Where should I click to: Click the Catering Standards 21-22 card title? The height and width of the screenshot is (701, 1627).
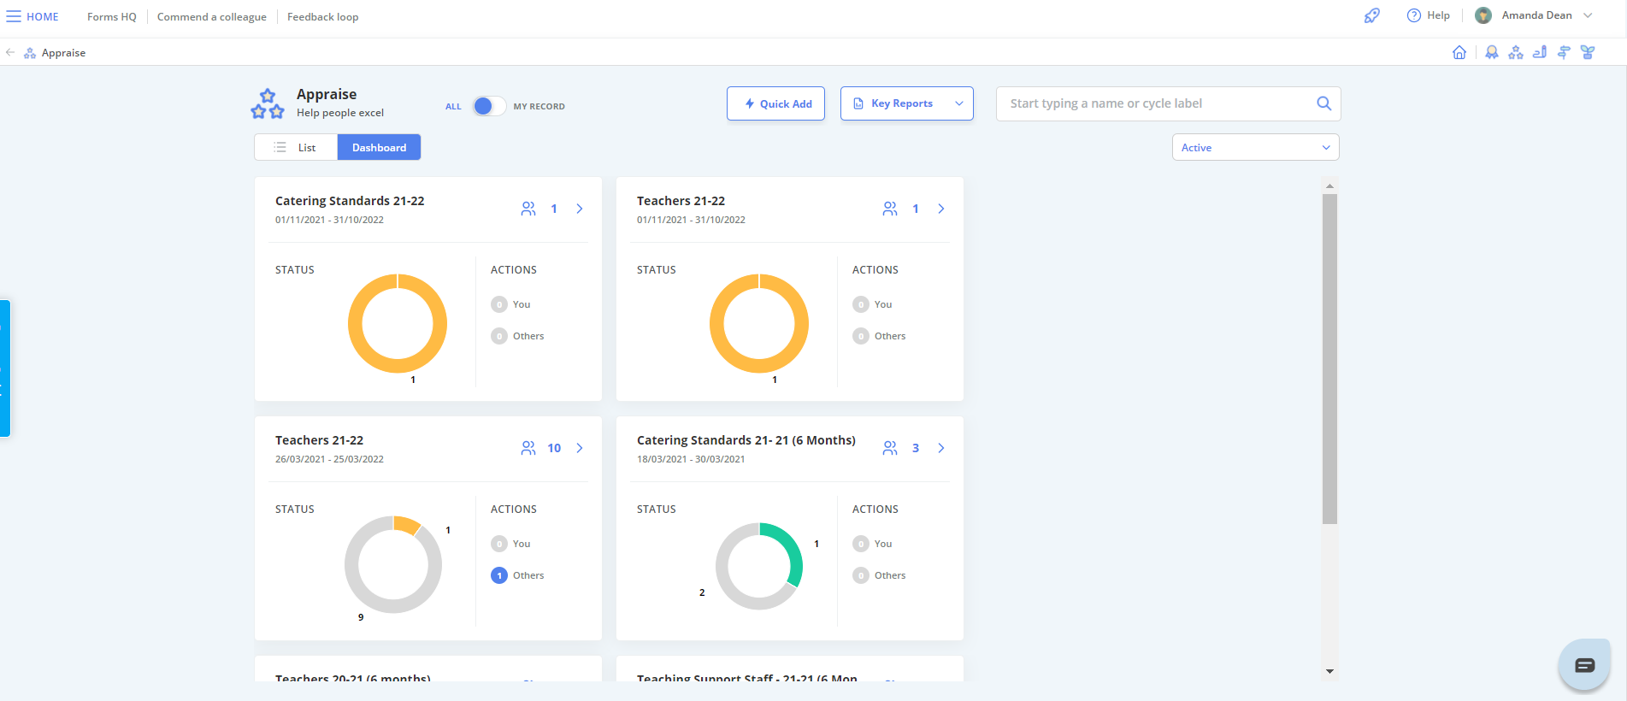(x=350, y=201)
